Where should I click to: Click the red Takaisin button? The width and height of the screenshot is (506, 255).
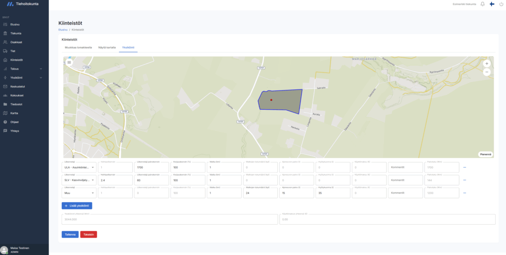(x=88, y=234)
